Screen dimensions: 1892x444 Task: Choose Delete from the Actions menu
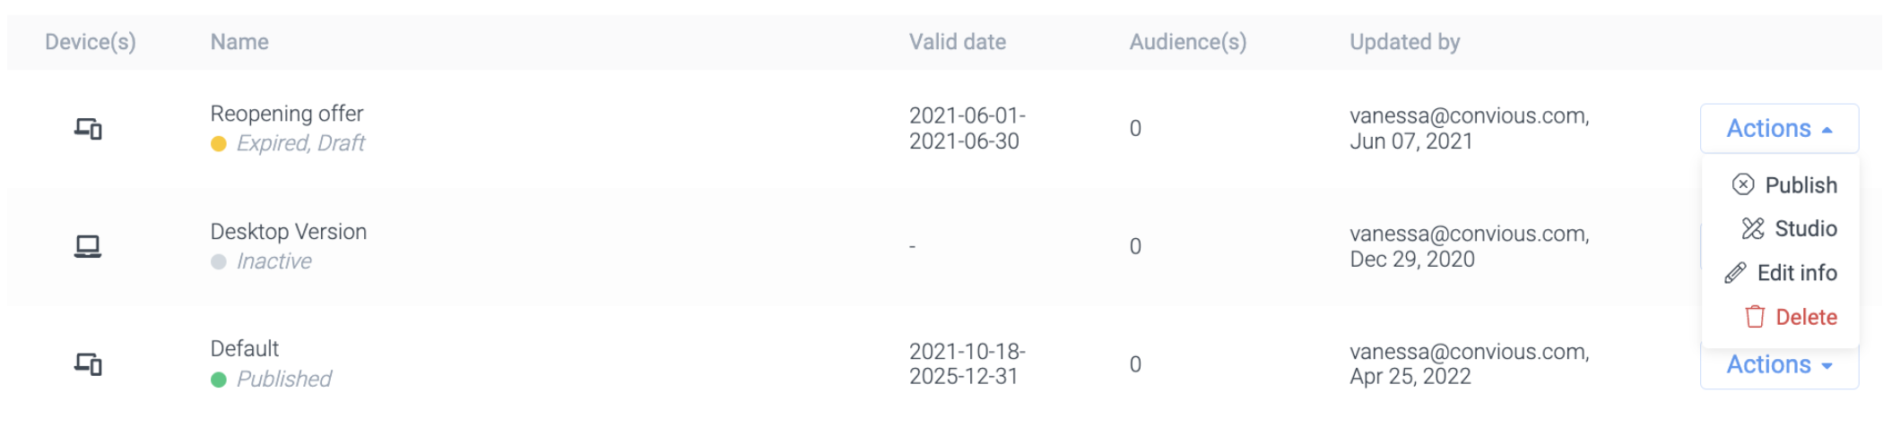click(1806, 317)
